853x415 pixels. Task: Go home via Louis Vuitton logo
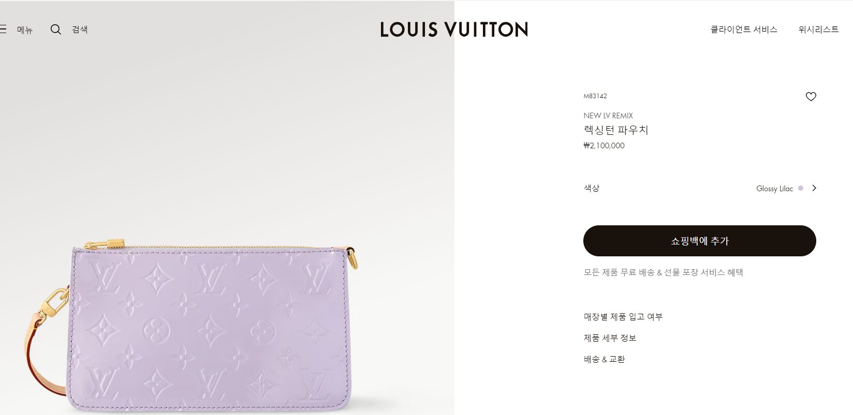454,29
